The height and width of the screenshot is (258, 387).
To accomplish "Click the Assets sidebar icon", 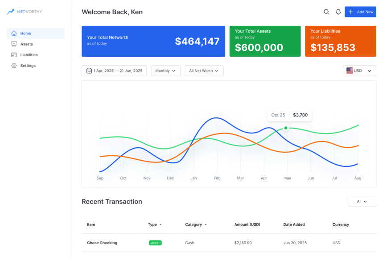I will (14, 44).
